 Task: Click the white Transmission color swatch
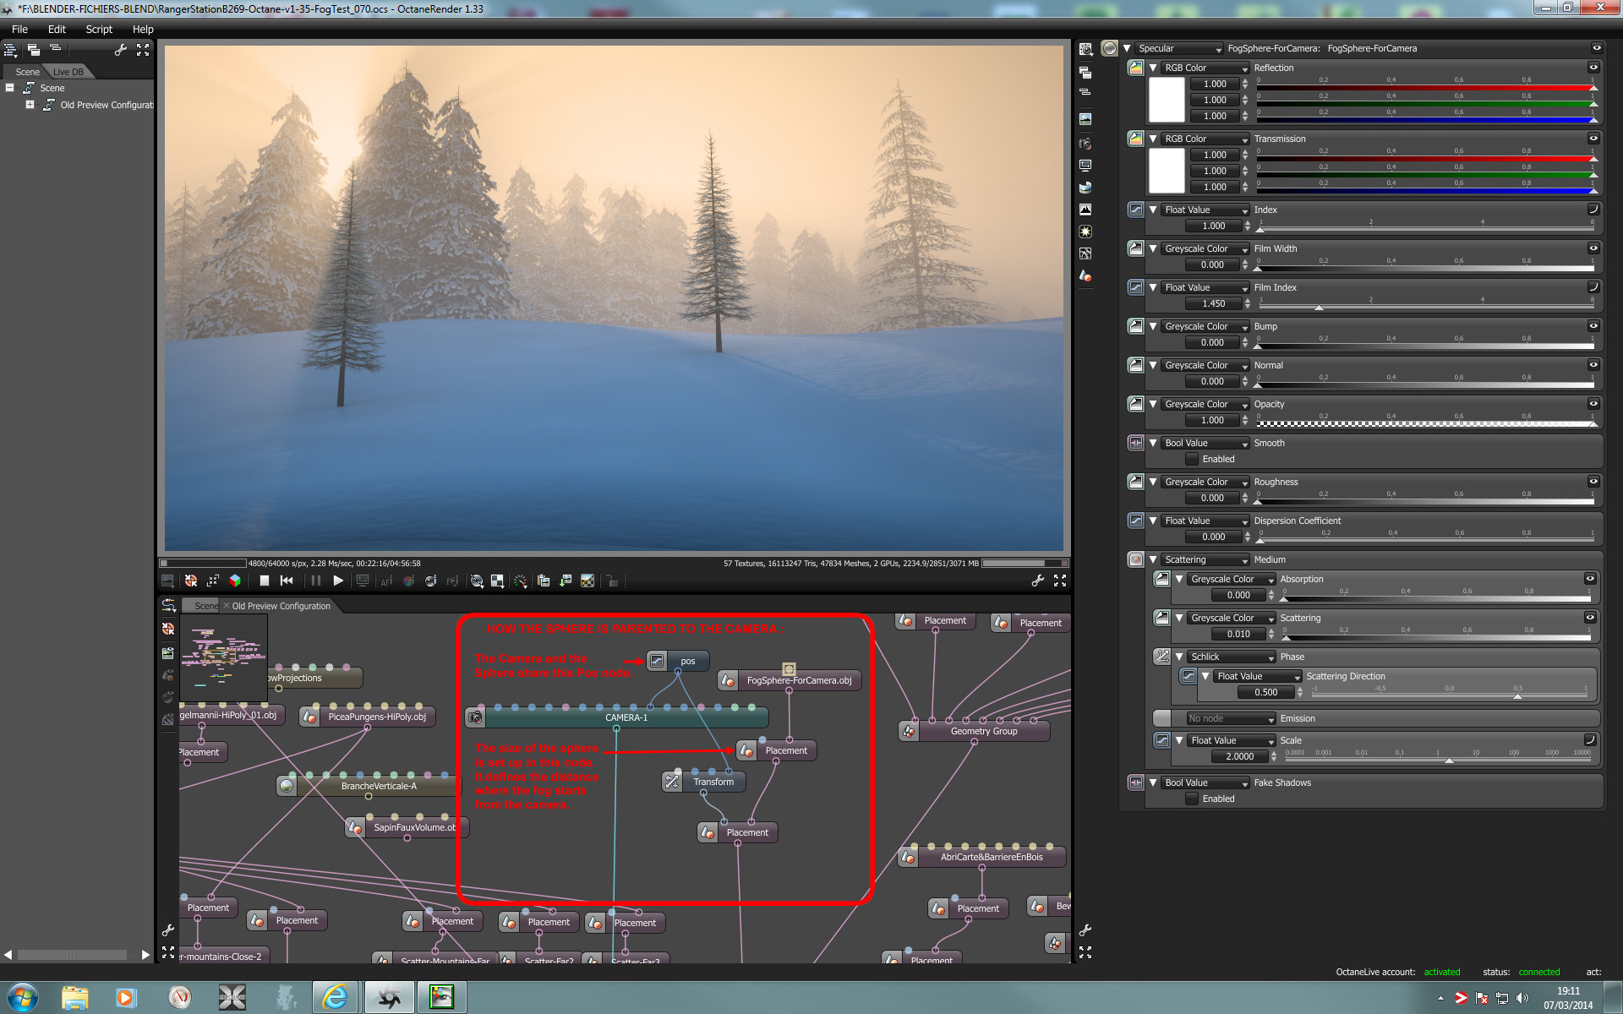(x=1167, y=171)
